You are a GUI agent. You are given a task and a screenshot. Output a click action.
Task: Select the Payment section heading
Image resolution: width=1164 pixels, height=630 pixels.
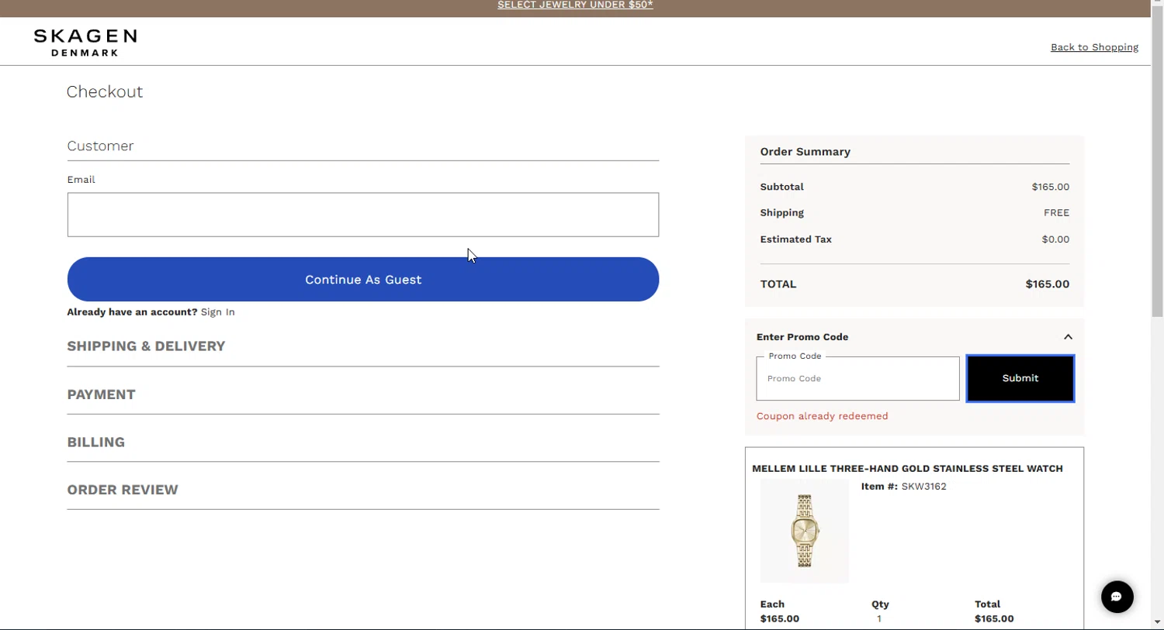coord(101,394)
